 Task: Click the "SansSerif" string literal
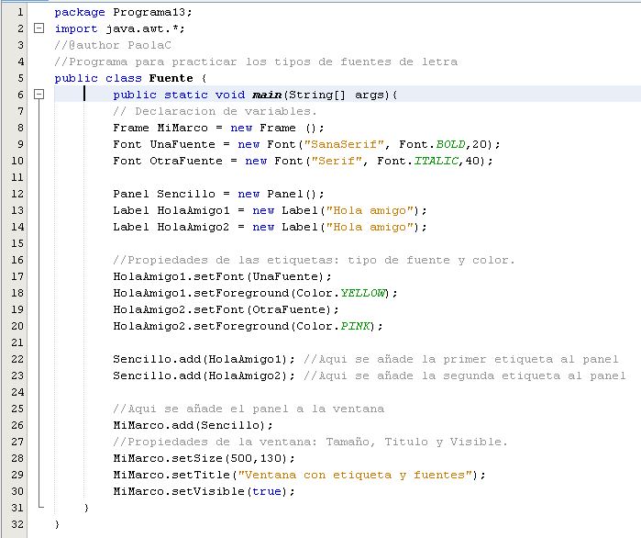pos(344,144)
